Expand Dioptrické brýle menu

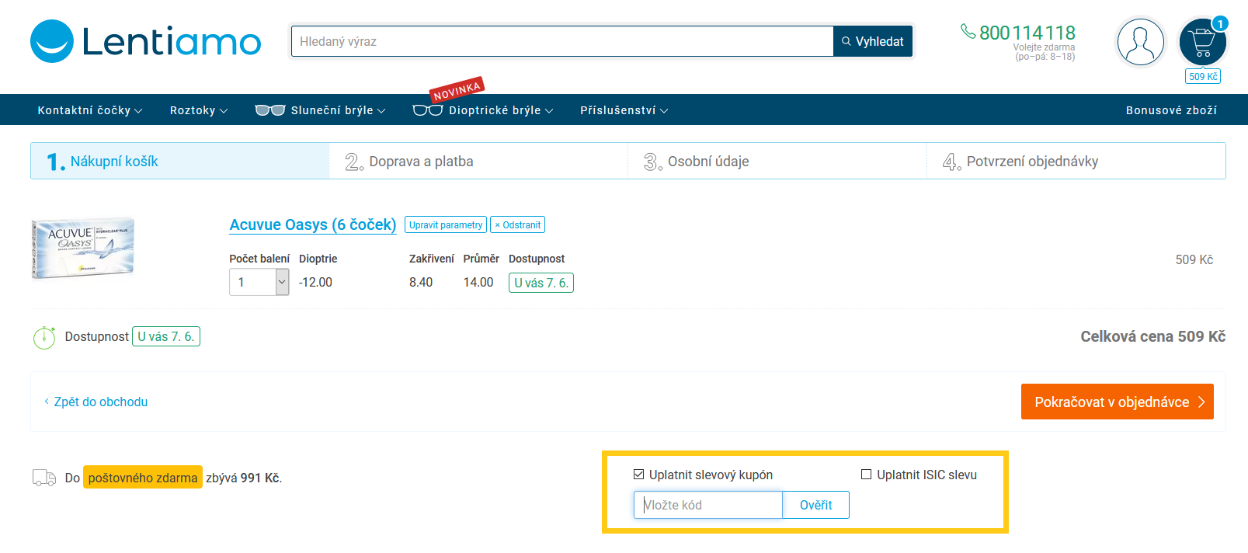coord(483,110)
